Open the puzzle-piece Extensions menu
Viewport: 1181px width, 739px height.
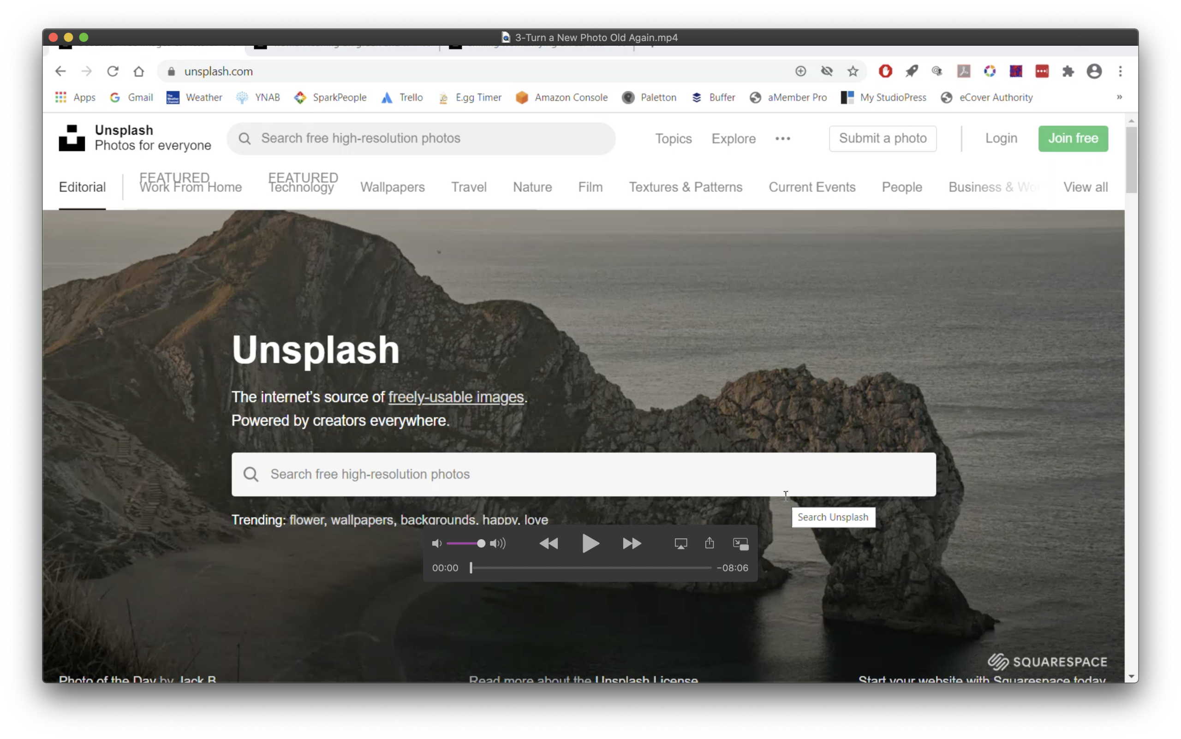1068,72
